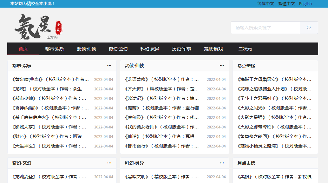
Task: Open novel 《鸿途记》
Action: pos(162,99)
